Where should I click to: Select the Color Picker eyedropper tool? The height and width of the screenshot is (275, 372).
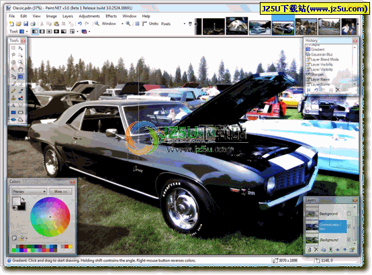21,91
